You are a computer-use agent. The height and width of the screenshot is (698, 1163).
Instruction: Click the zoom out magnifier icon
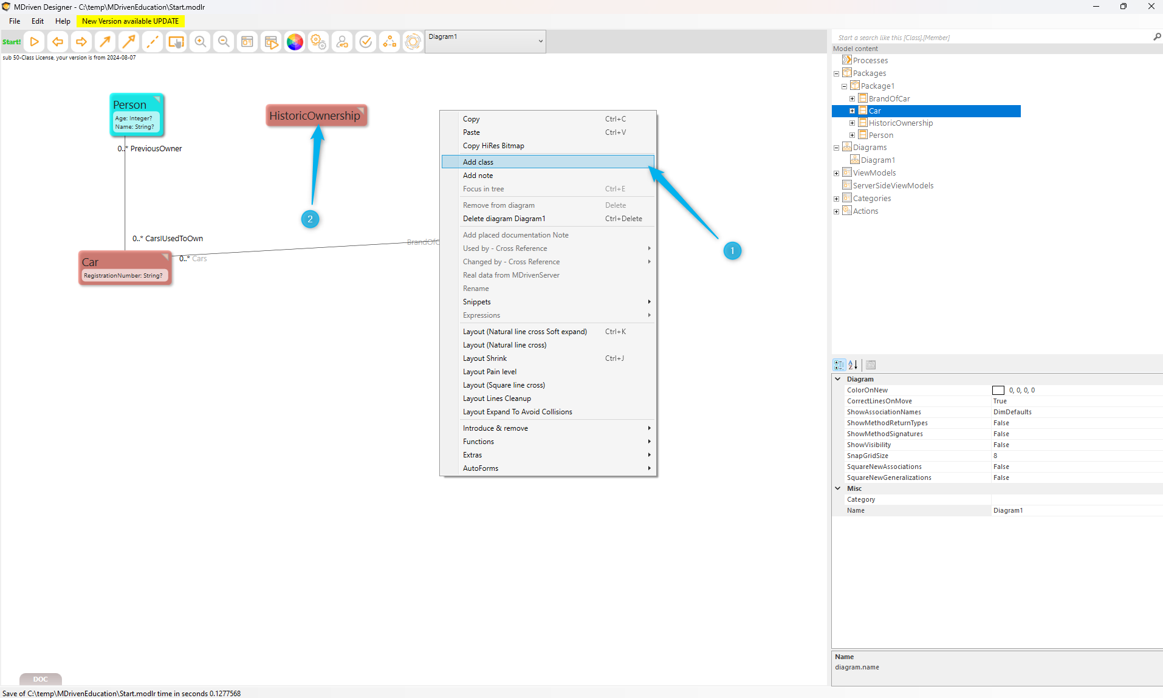224,42
